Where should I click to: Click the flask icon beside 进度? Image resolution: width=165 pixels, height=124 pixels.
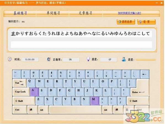coord(124,59)
